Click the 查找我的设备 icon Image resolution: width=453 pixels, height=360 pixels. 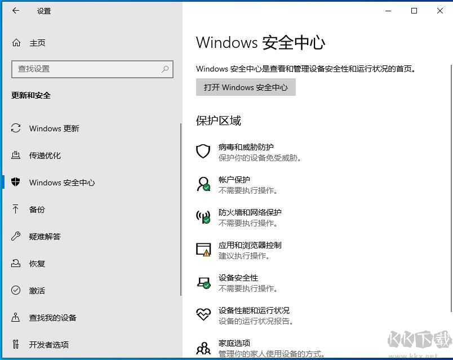click(16, 317)
